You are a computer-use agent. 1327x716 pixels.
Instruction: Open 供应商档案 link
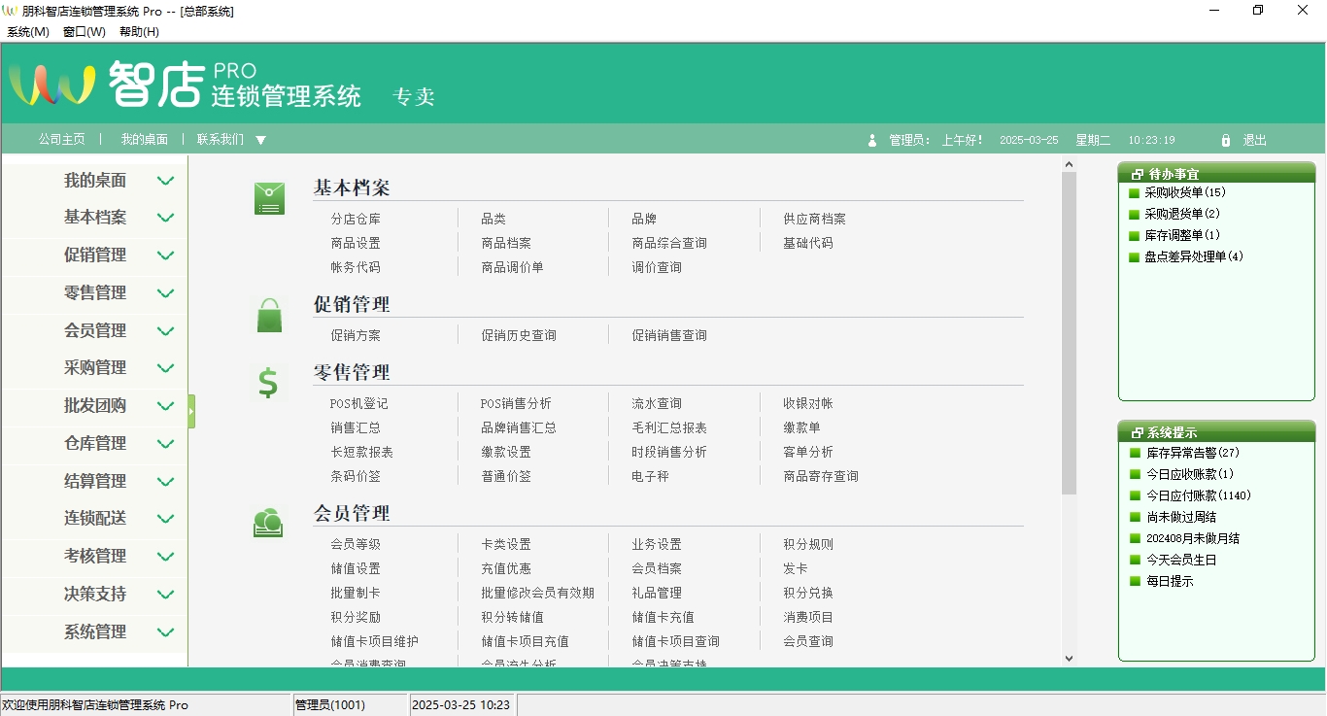pyautogui.click(x=814, y=219)
